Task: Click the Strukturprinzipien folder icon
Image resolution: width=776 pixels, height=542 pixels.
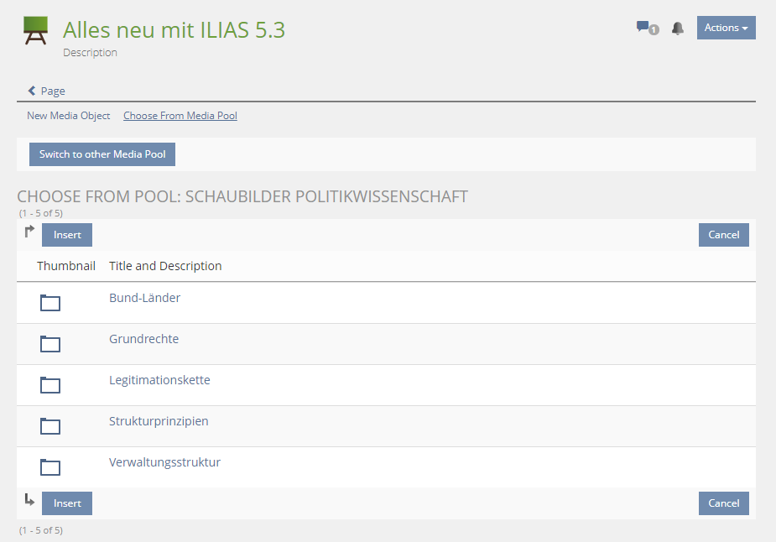Action: (x=50, y=426)
